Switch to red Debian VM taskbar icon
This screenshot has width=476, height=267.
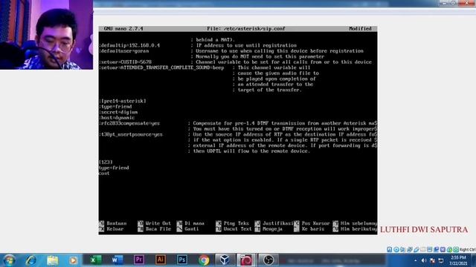pos(246,260)
